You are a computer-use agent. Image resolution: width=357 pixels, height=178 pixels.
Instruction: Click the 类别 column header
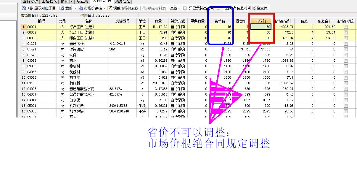click(62, 21)
